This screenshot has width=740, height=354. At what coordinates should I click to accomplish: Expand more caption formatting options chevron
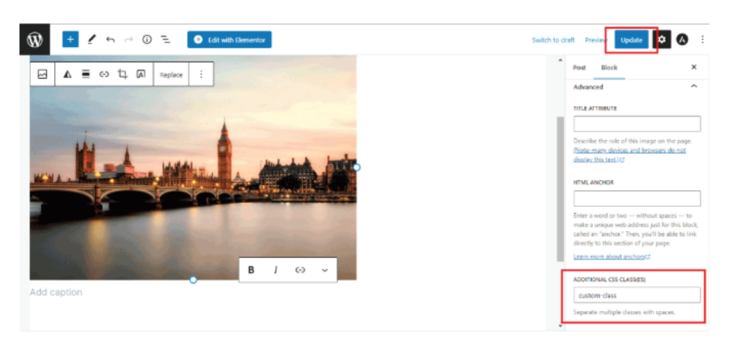[324, 270]
